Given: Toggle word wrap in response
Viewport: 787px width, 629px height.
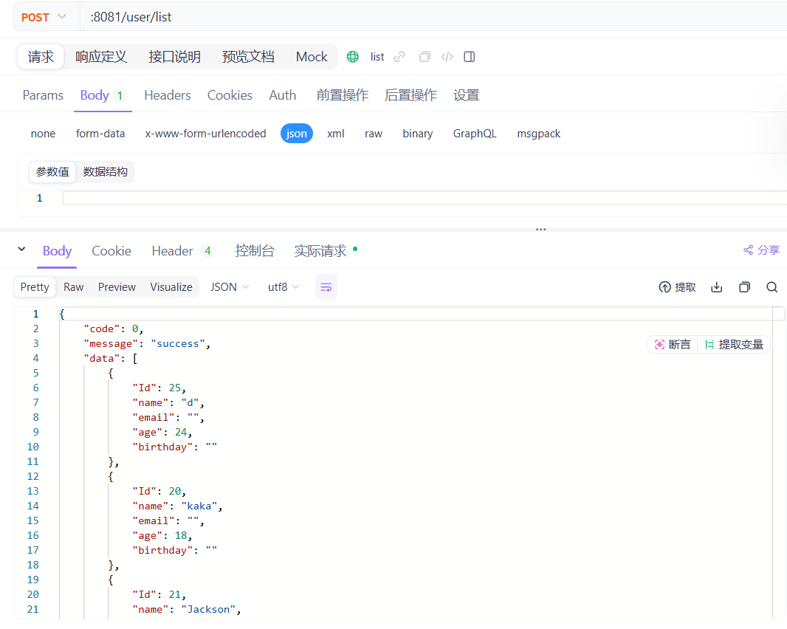Looking at the screenshot, I should pos(326,287).
